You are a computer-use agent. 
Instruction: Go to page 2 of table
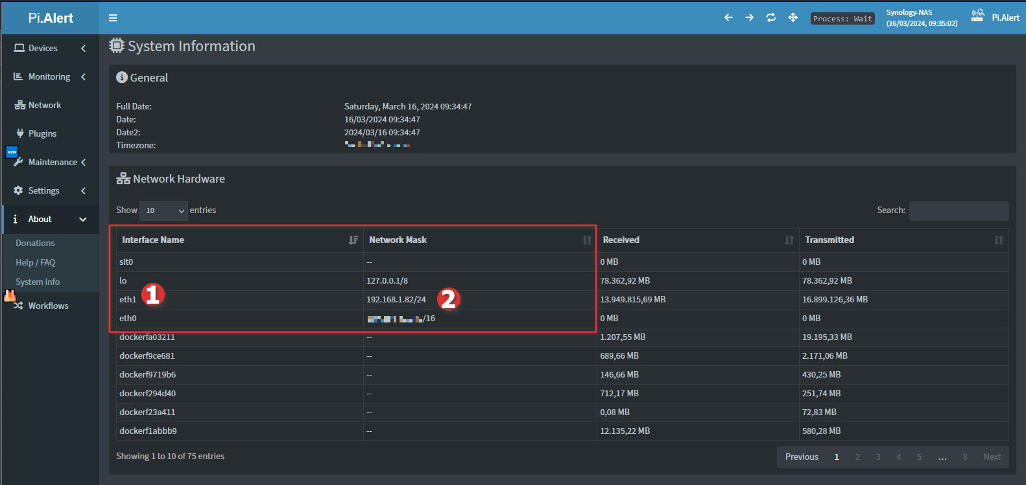pos(857,457)
